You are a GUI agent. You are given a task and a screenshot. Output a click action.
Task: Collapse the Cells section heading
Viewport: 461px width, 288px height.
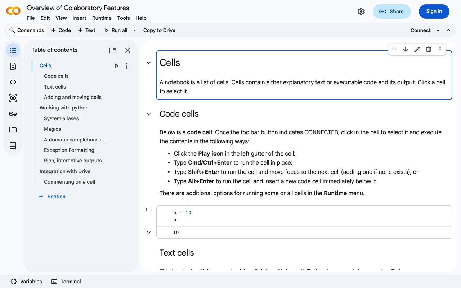coord(149,63)
